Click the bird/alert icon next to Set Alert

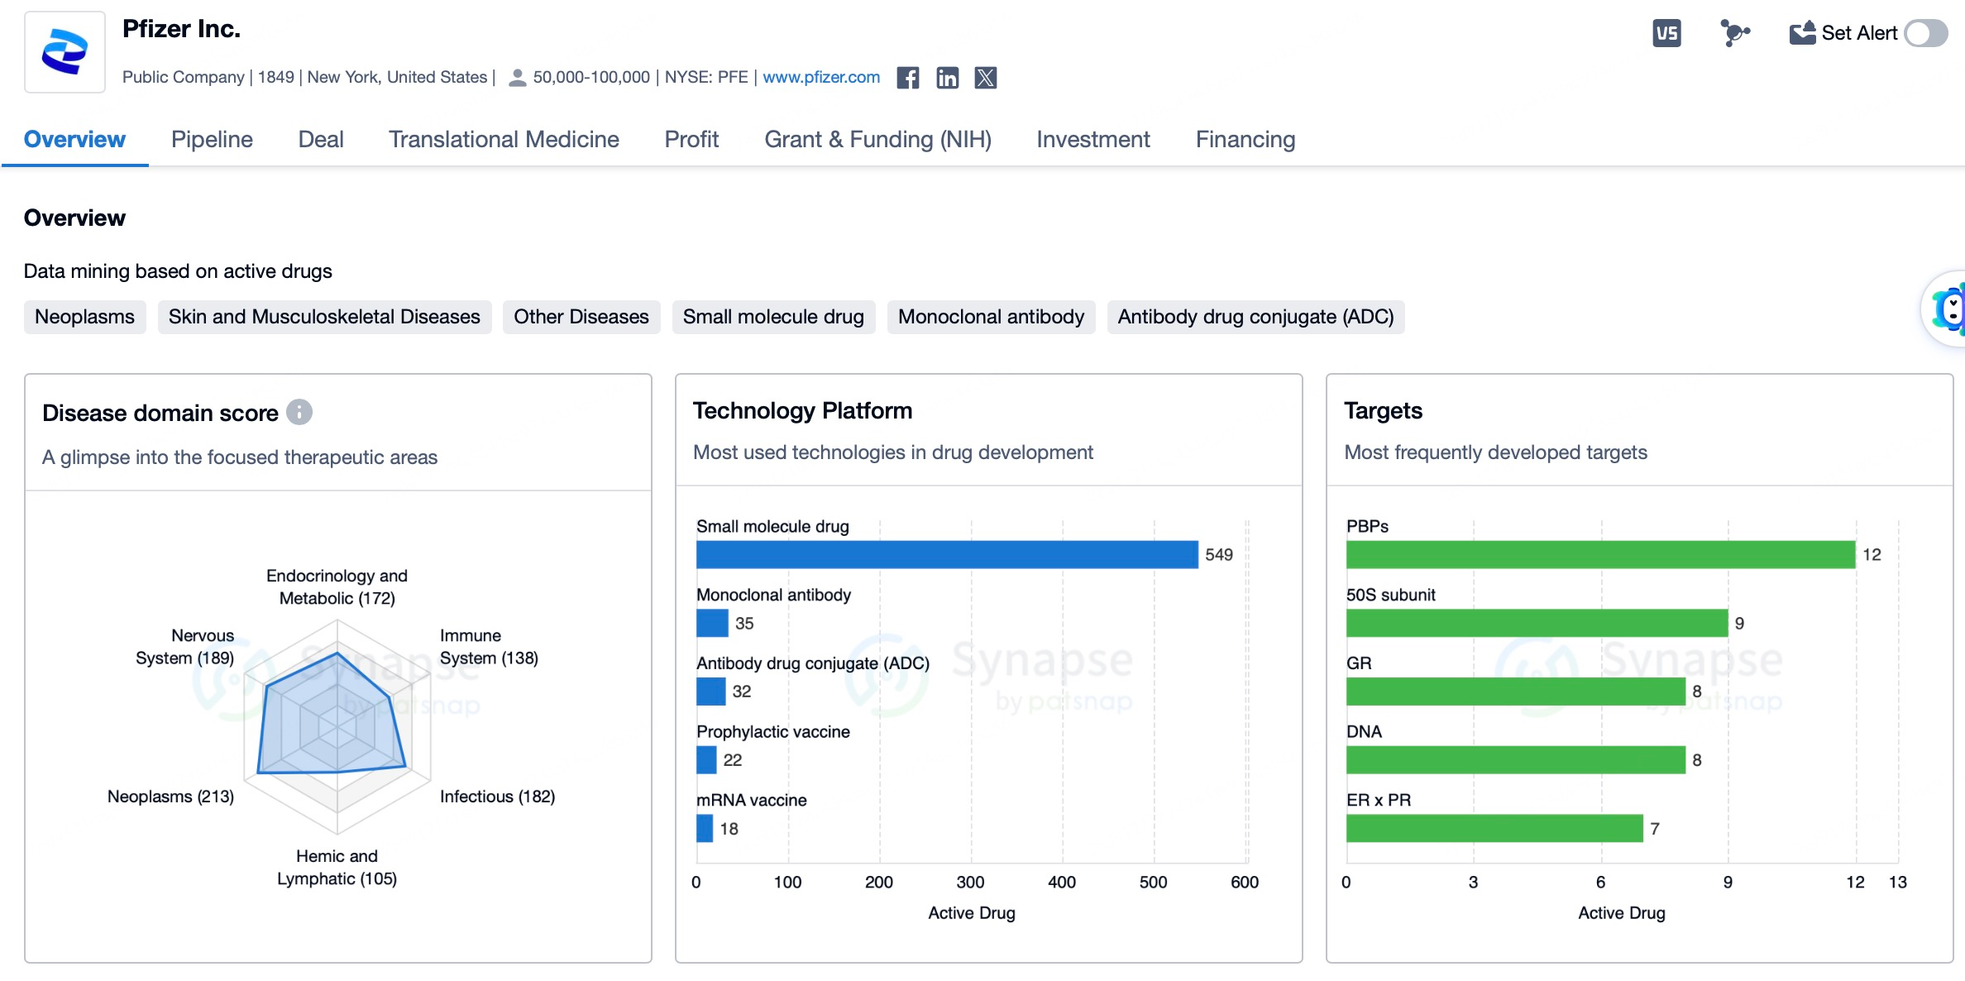[1800, 35]
